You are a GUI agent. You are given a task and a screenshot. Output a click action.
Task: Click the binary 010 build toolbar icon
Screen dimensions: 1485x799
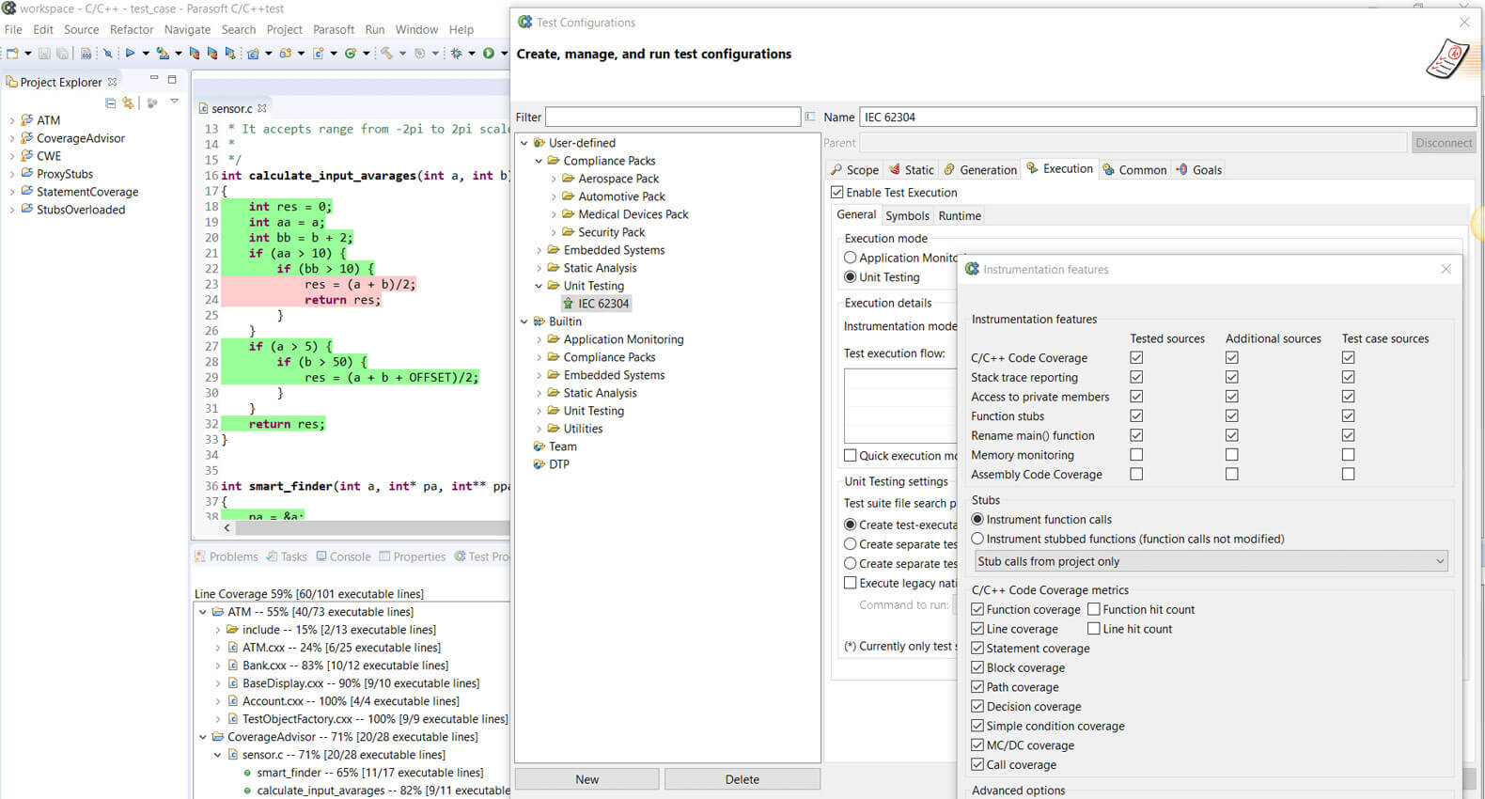tap(86, 54)
